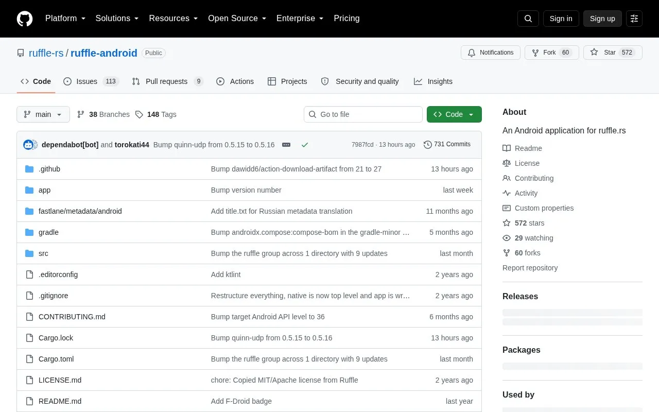This screenshot has width=659, height=412.
Task: Switch to the Issues tab
Action: click(x=91, y=81)
